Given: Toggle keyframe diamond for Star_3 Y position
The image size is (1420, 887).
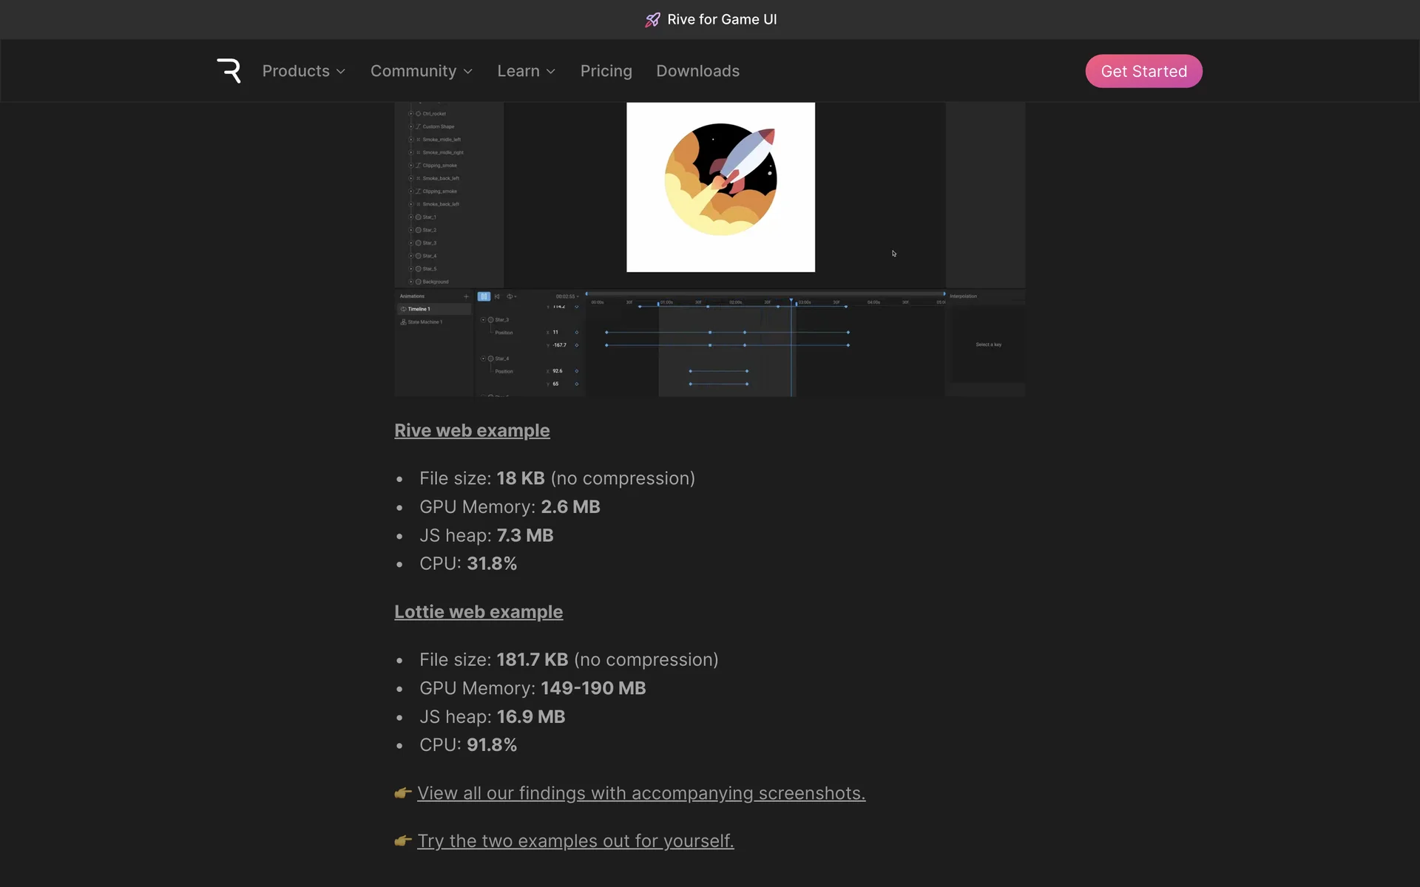Looking at the screenshot, I should tap(577, 345).
